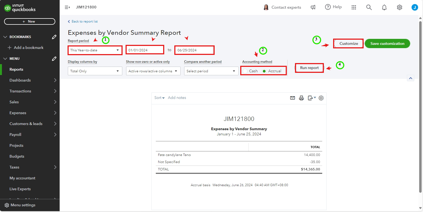Image resolution: width=423 pixels, height=212 pixels.
Task: Open Expenses in the left menu
Action: coord(18,113)
